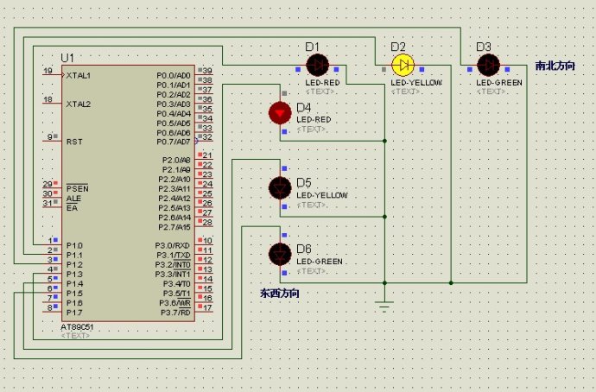Select the D3 green LED symbol
596x392 pixels.
[x=488, y=65]
